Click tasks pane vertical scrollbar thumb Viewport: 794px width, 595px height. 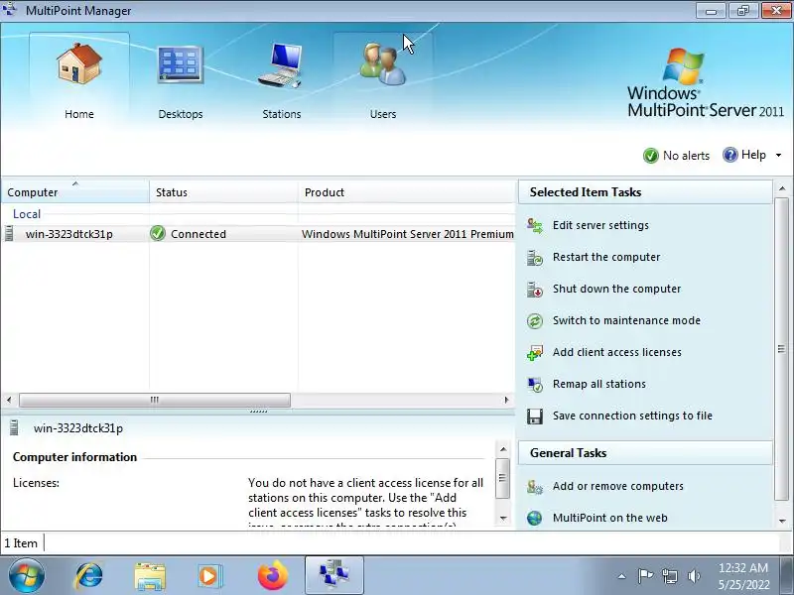point(782,349)
